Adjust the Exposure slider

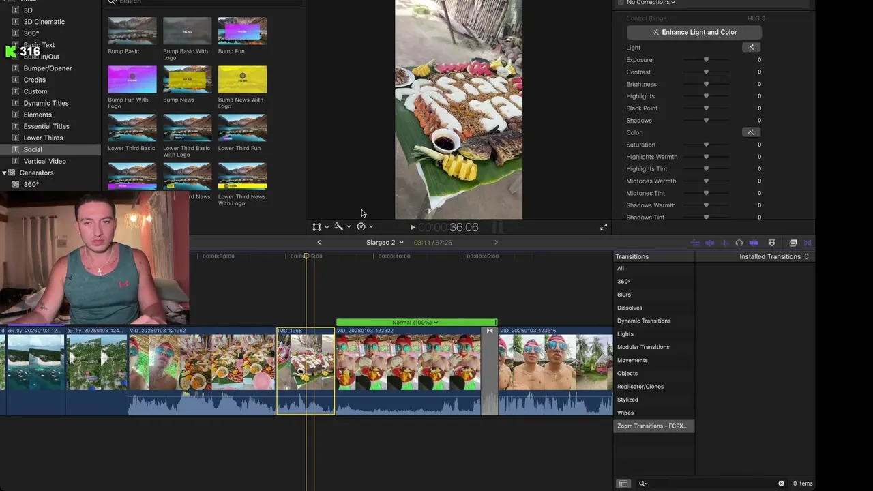coord(706,60)
